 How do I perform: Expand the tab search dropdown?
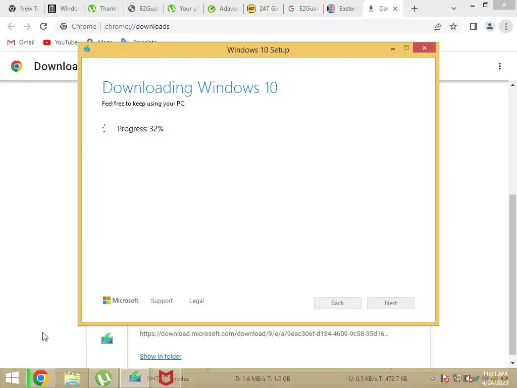454,9
